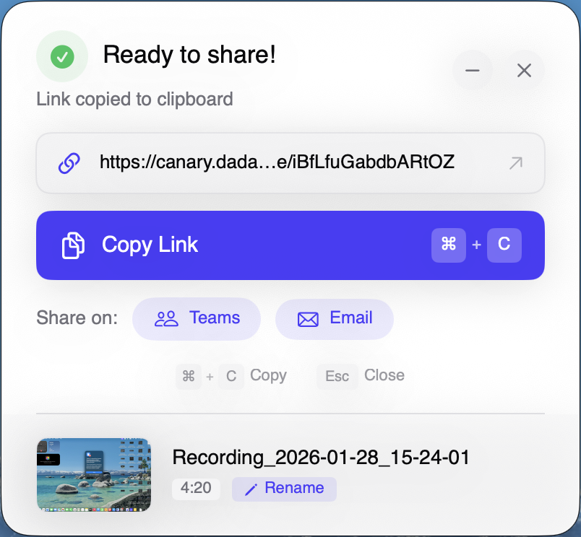The width and height of the screenshot is (581, 537).
Task: Click the shareable URL text field
Action: 277,162
